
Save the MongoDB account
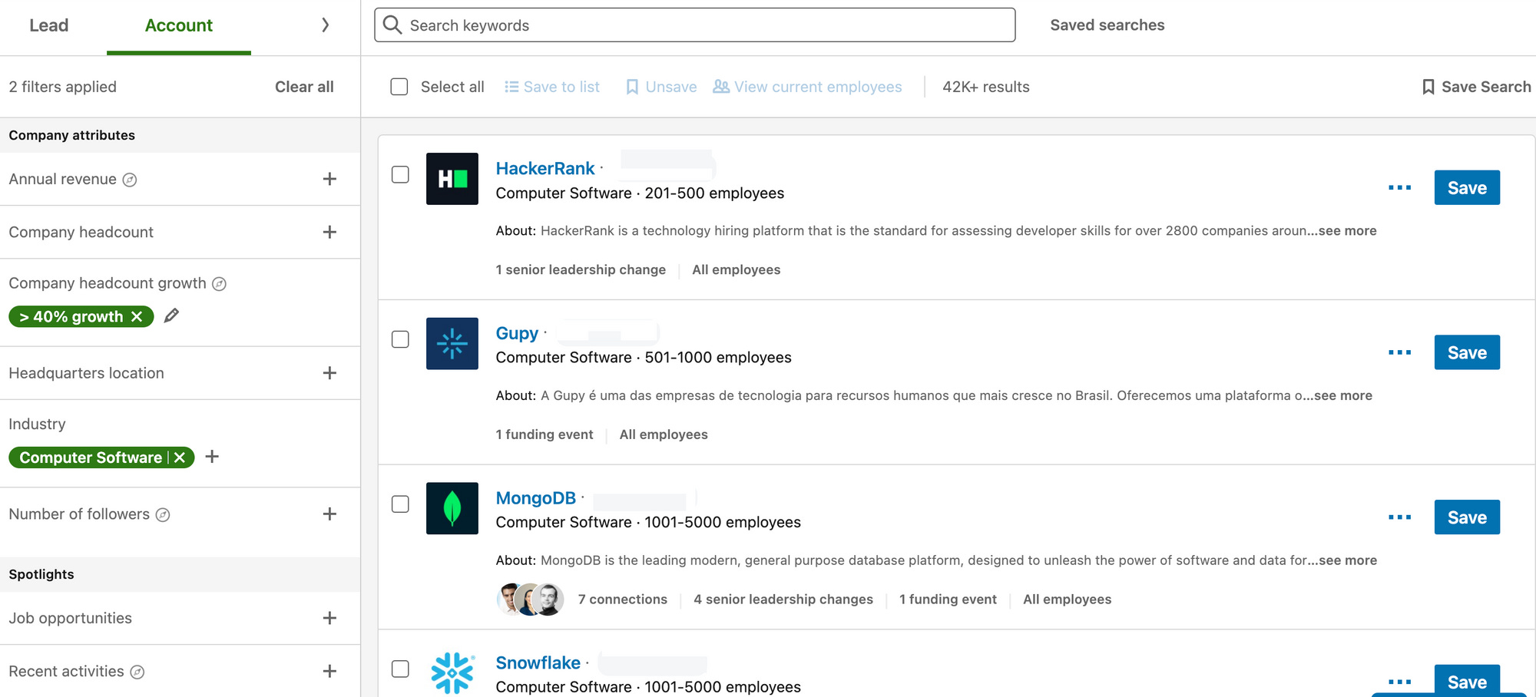pyautogui.click(x=1467, y=517)
